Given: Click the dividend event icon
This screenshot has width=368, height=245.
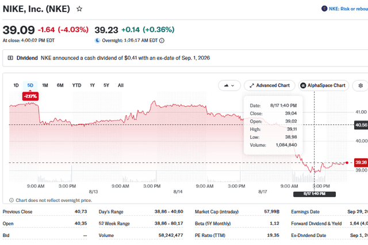Looking at the screenshot, I should (10, 58).
